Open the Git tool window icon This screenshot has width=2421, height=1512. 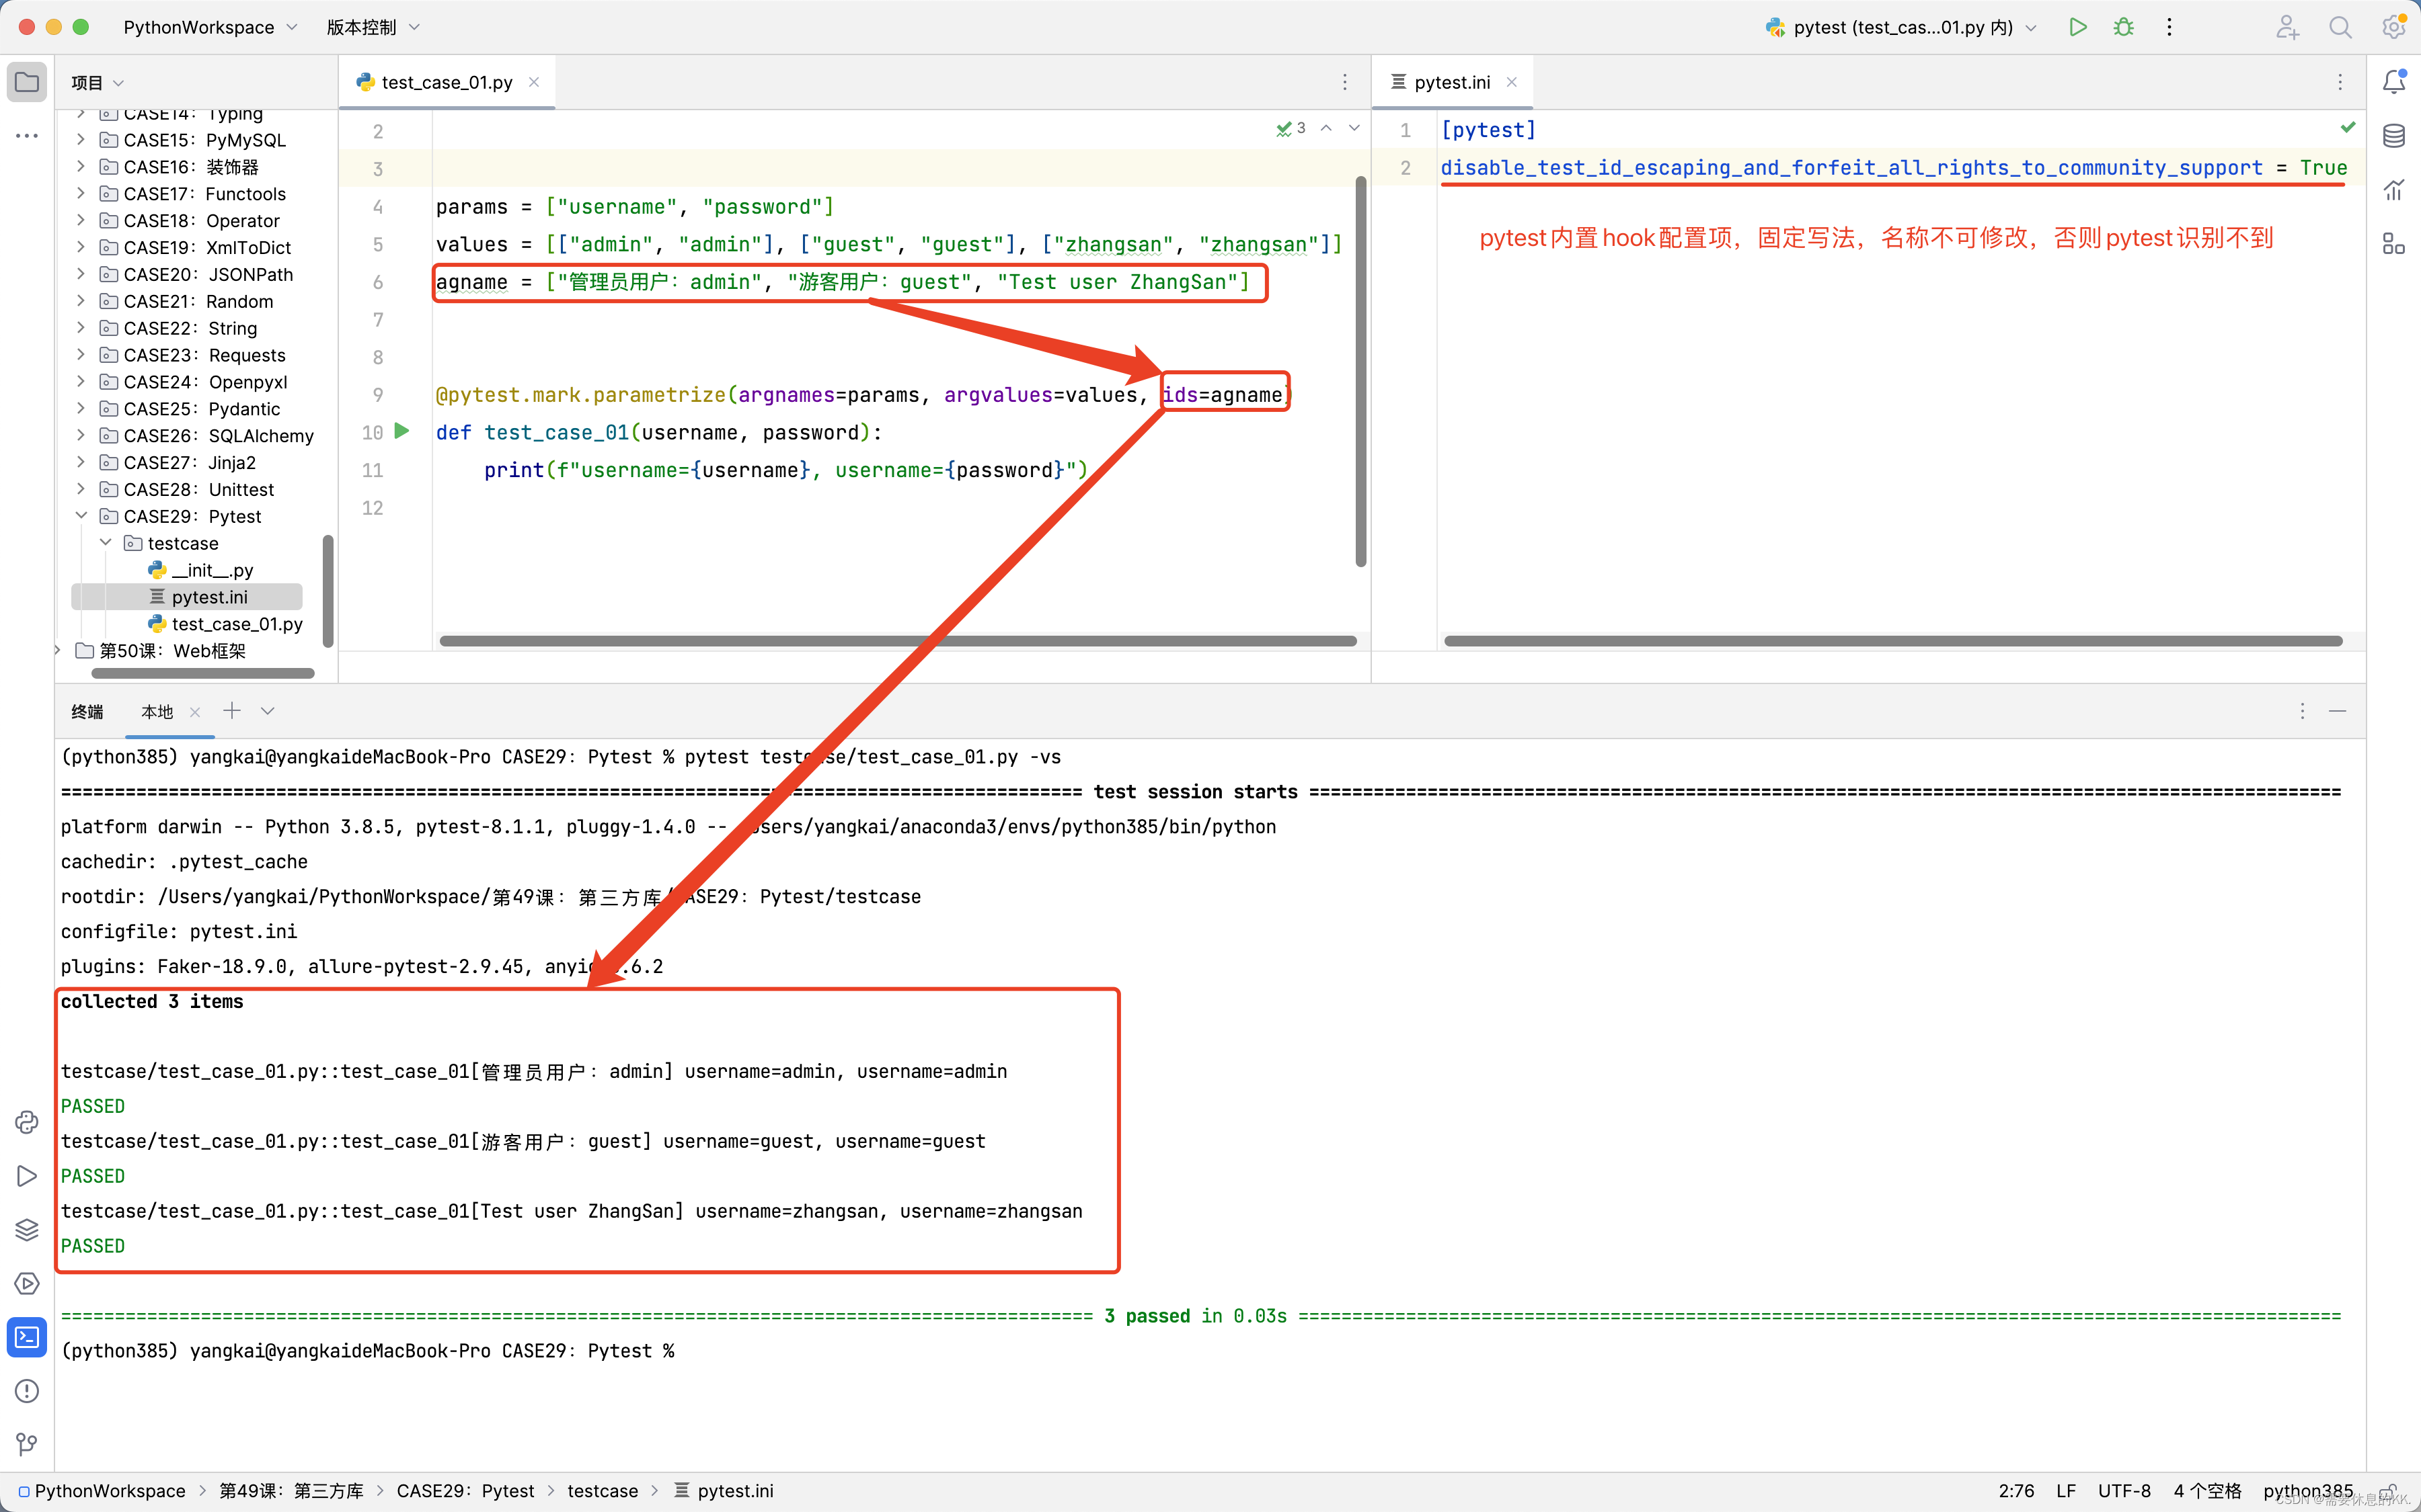(27, 1444)
